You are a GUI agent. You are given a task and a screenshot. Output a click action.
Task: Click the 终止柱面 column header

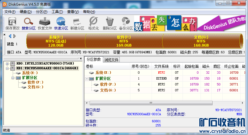231,66
